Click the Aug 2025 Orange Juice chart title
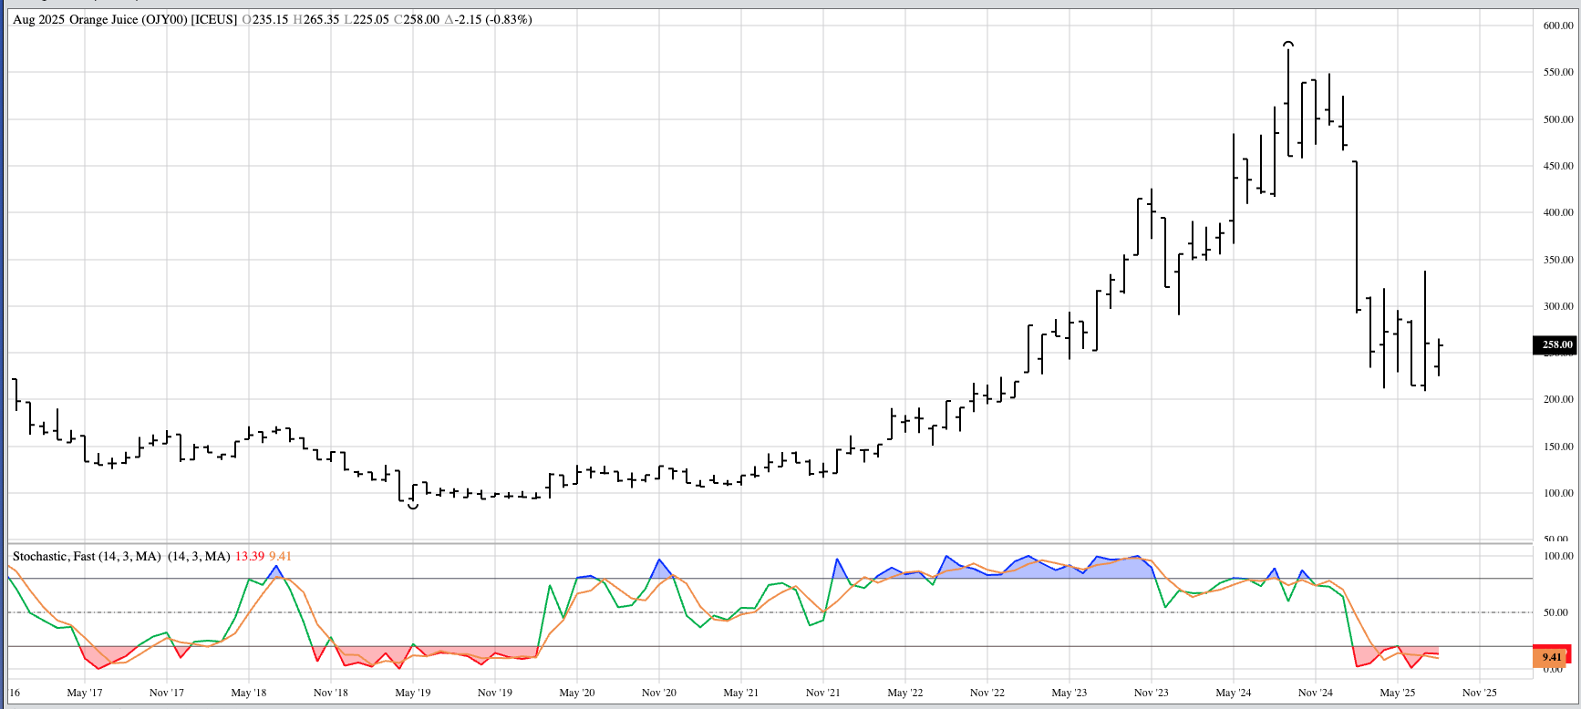 tap(125, 19)
